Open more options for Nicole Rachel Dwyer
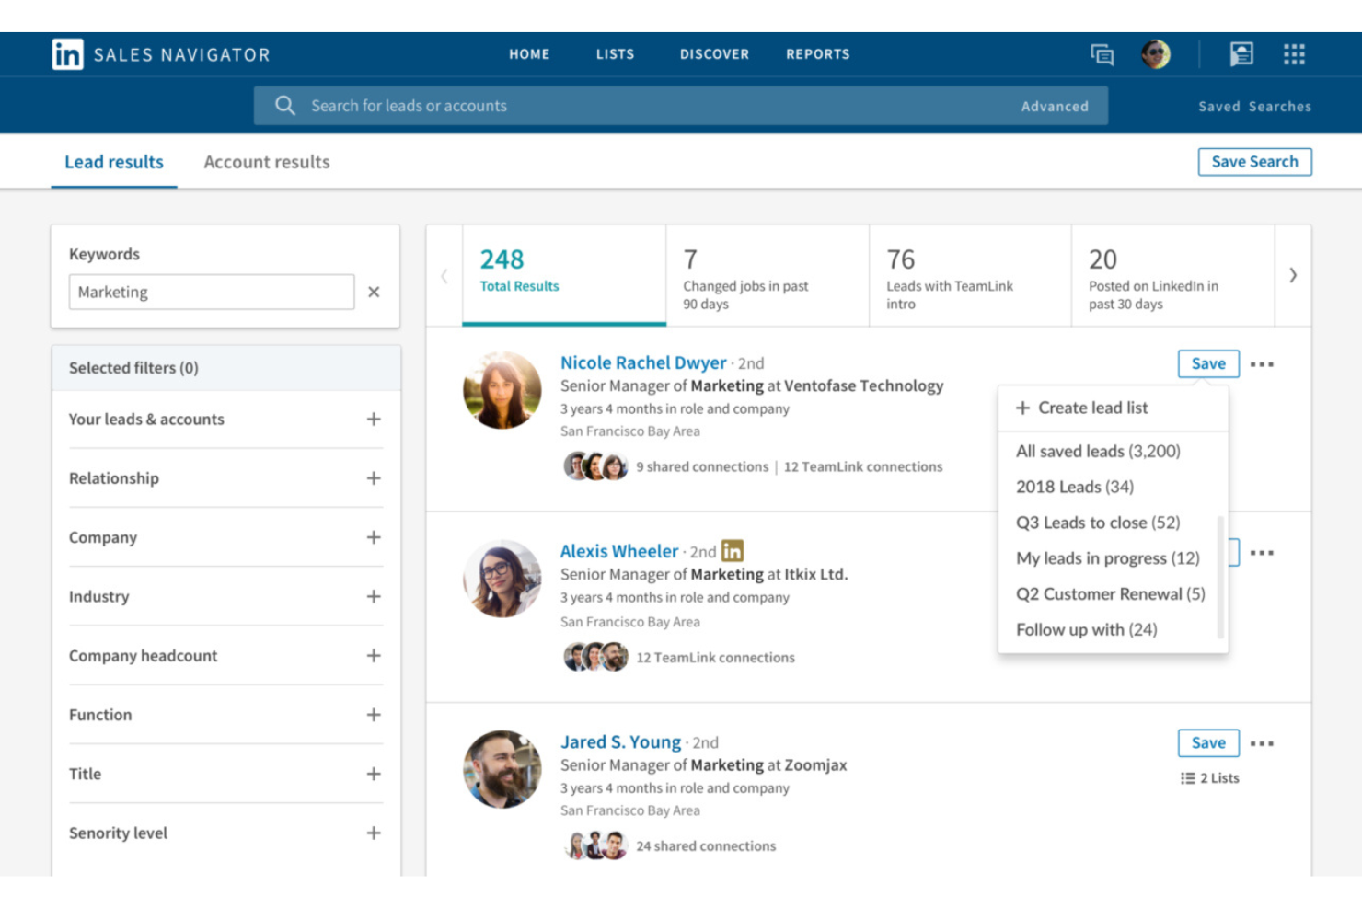This screenshot has width=1362, height=908. 1262,364
